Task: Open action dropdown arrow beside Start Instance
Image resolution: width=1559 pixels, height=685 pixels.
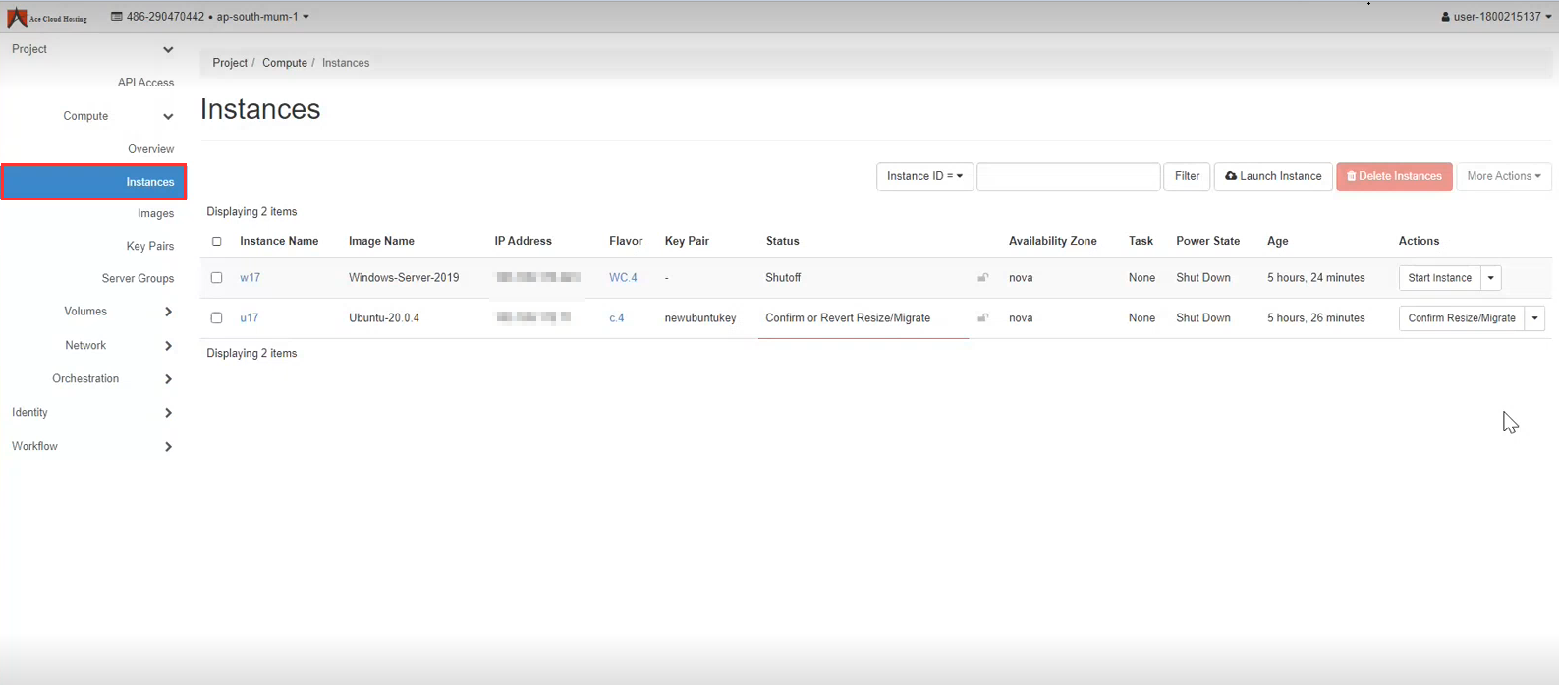Action: click(x=1490, y=278)
